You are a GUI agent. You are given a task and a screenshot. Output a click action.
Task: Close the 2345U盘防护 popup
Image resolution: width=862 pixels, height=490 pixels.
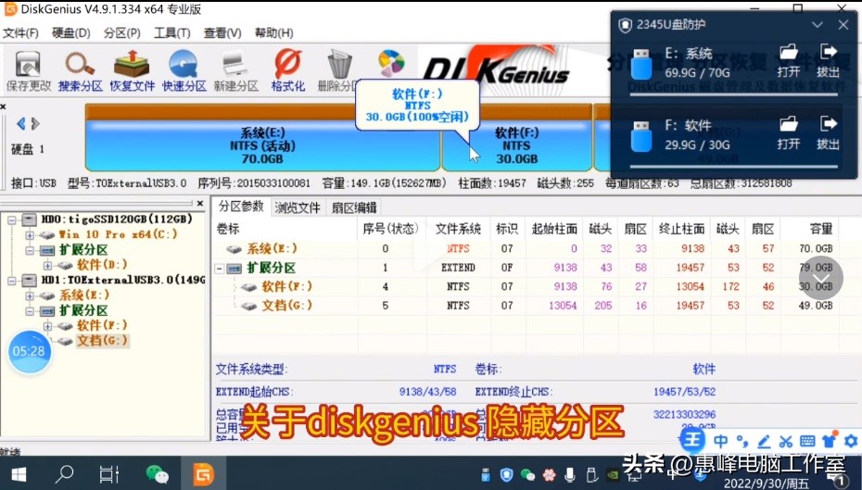click(x=843, y=25)
